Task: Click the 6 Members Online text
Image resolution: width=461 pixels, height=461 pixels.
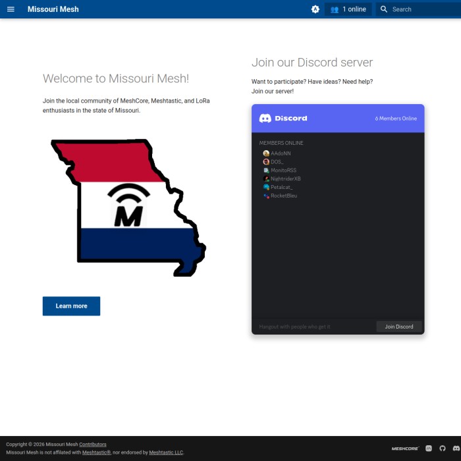Action: coord(396,119)
